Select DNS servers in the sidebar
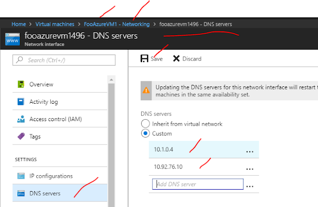This screenshot has width=318, height=207. coord(60,193)
